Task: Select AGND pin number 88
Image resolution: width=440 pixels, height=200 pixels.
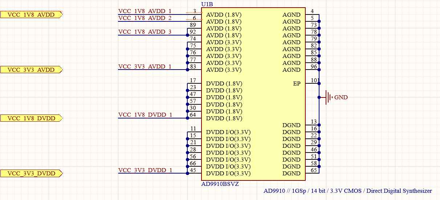Action: [314, 59]
